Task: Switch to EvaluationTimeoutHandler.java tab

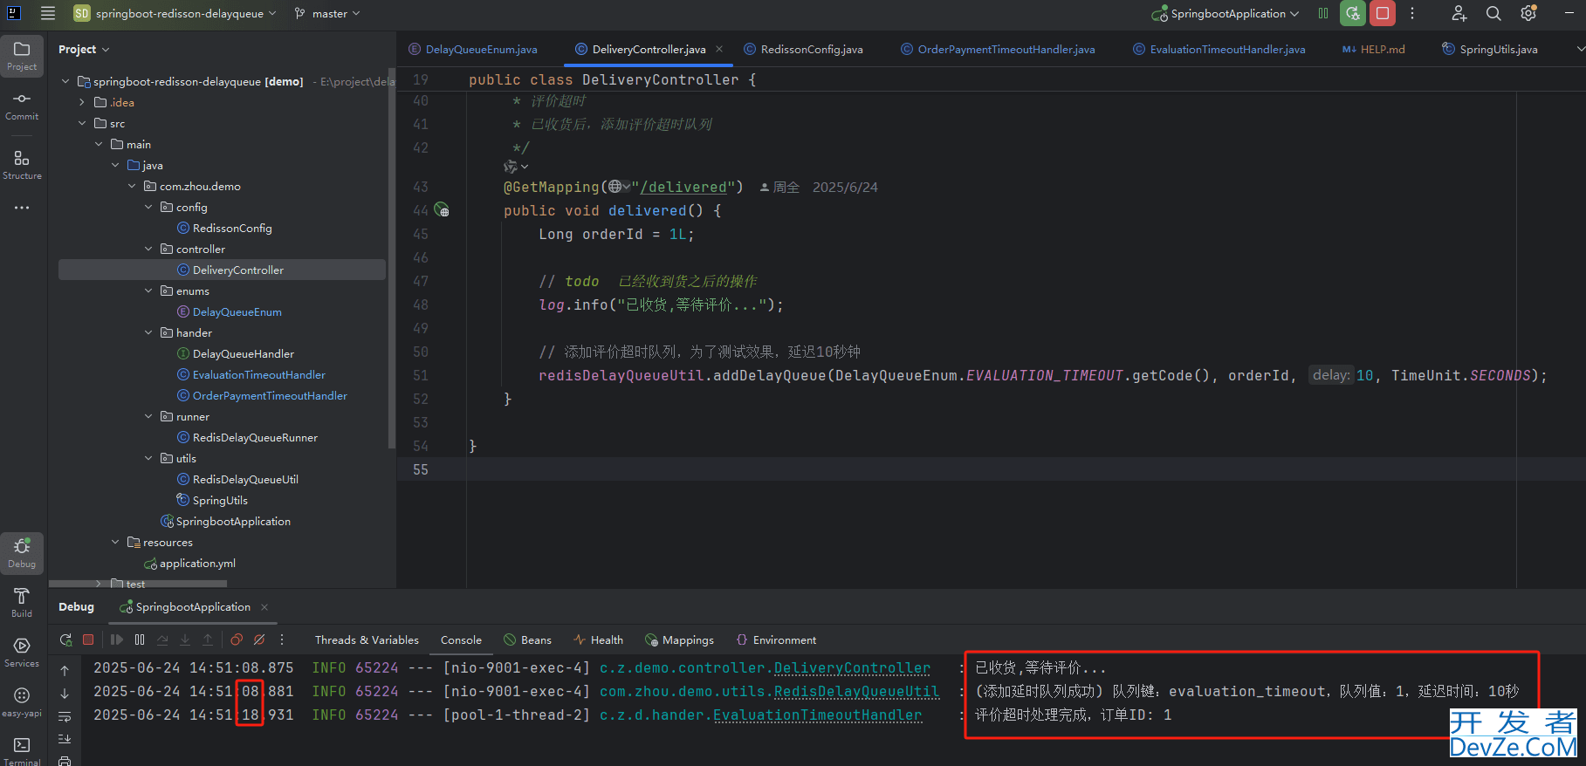Action: 1219,49
